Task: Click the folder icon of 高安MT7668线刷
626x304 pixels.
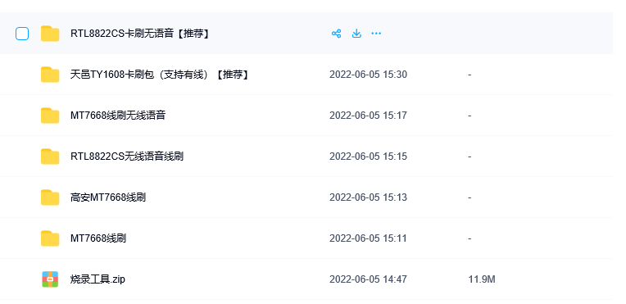Action: point(50,197)
